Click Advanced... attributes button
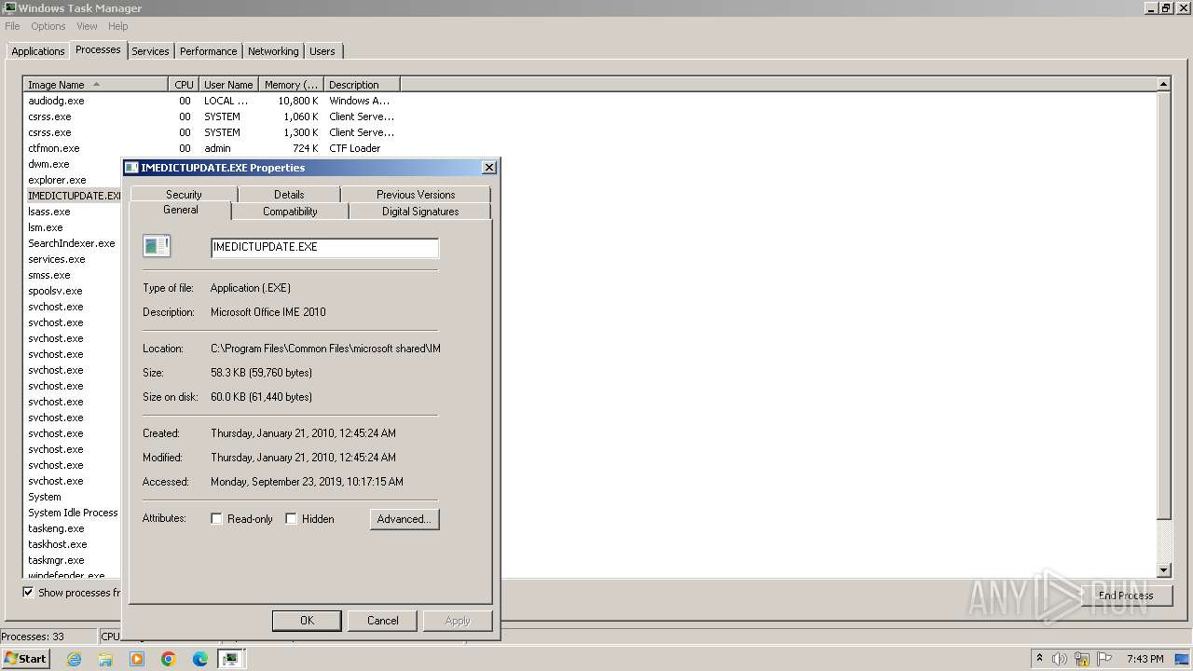 click(x=405, y=519)
